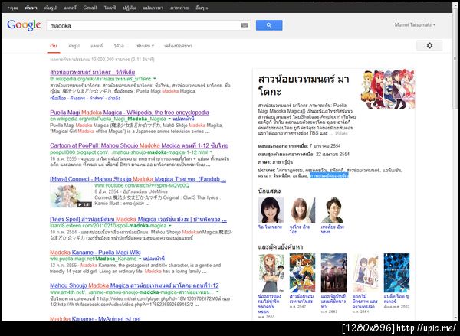Switch to the Images search tab

pyautogui.click(x=74, y=46)
